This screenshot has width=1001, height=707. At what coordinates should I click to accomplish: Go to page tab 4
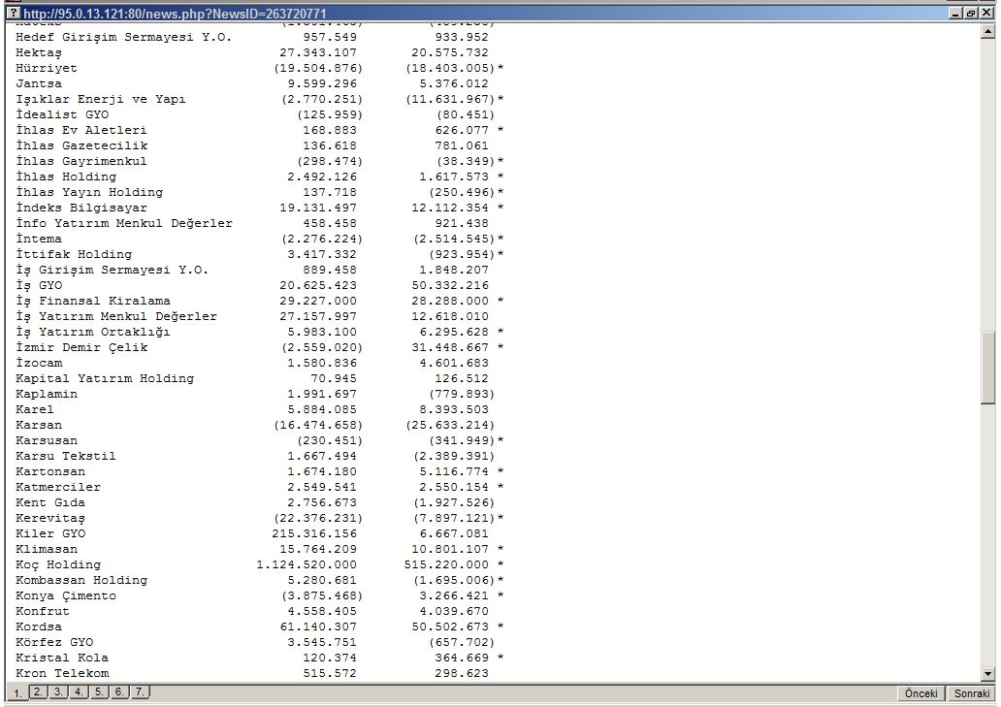tap(79, 691)
